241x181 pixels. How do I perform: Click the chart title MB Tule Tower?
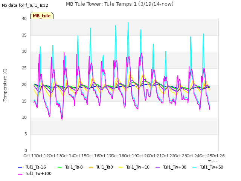[x=120, y=4]
